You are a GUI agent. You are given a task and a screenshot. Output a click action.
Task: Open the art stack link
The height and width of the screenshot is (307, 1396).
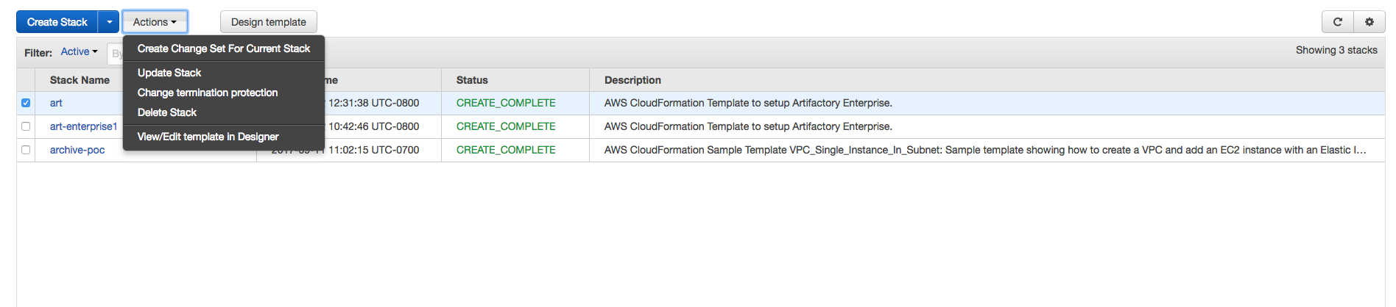(56, 103)
